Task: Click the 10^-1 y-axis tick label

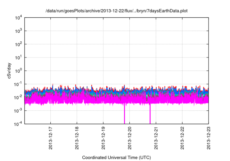Action: pyautogui.click(x=18, y=84)
